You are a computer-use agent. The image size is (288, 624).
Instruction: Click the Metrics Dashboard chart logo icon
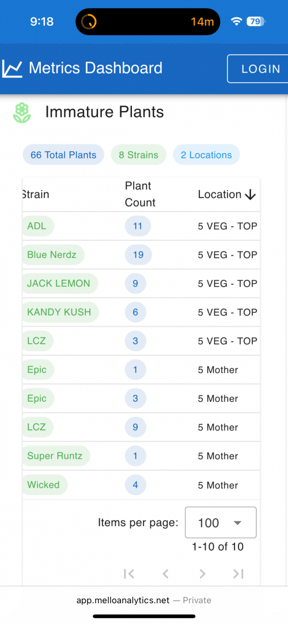(x=12, y=69)
